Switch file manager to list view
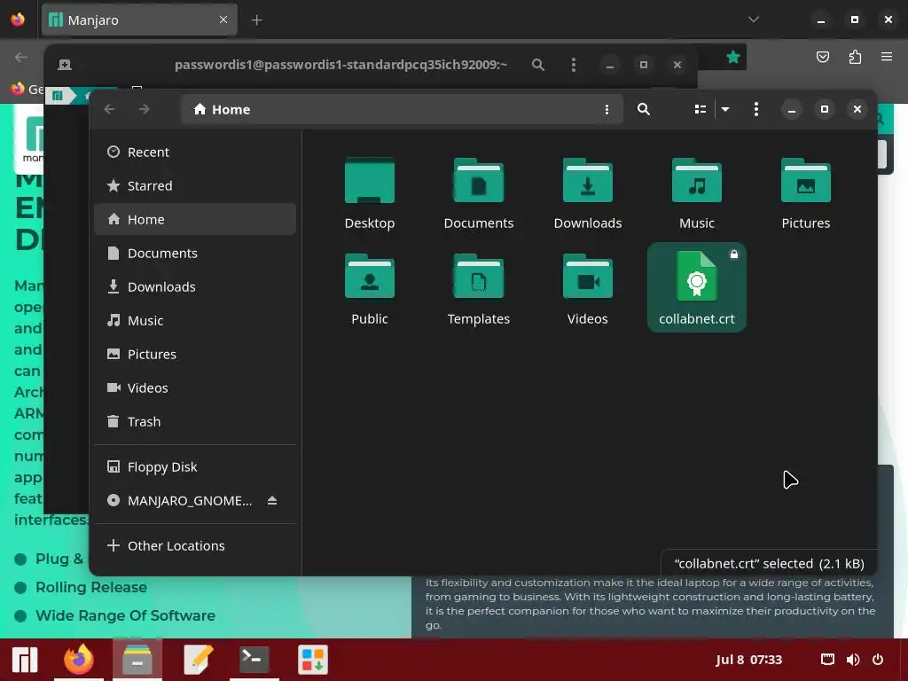 click(701, 109)
